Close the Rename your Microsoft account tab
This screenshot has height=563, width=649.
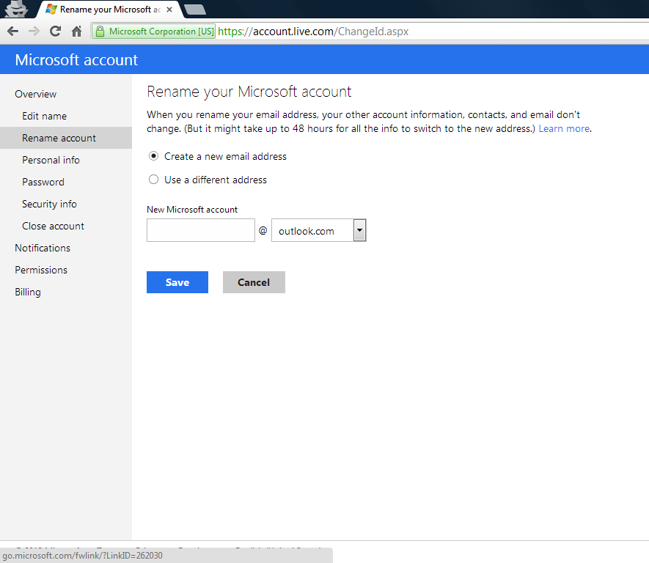pyautogui.click(x=169, y=10)
